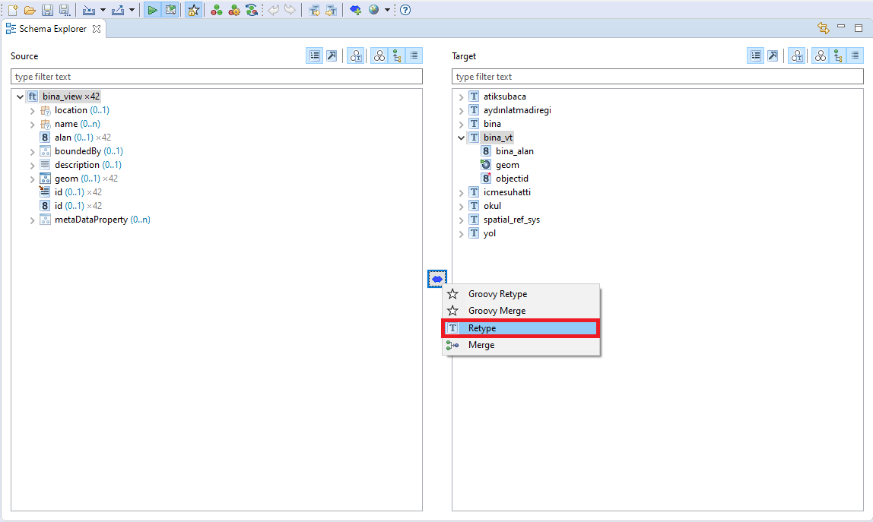Open the import dropdown arrow
The width and height of the screenshot is (873, 522).
pyautogui.click(x=103, y=10)
